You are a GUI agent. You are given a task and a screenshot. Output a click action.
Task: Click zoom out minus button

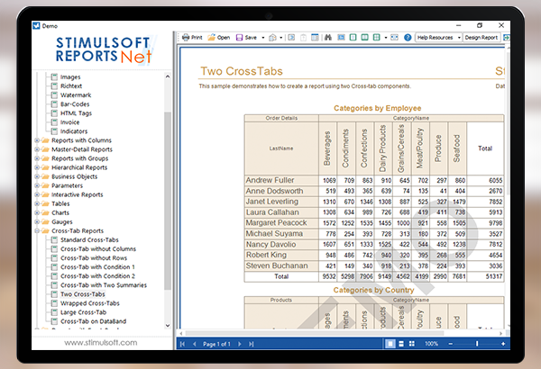pyautogui.click(x=450, y=344)
